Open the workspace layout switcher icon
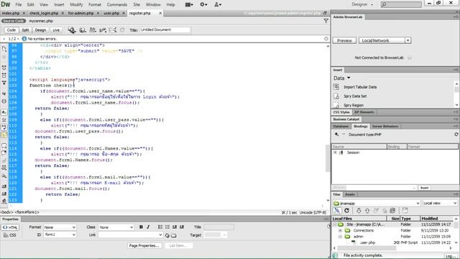This screenshot has width=460, height=259. (x=189, y=4)
